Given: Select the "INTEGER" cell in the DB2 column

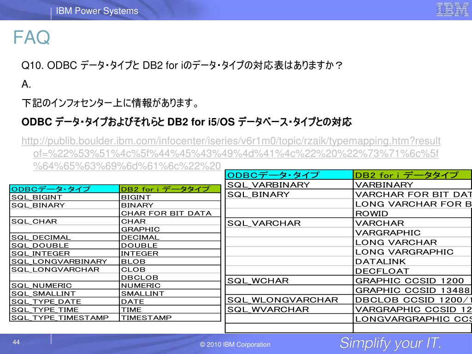Looking at the screenshot, I should [170, 254].
